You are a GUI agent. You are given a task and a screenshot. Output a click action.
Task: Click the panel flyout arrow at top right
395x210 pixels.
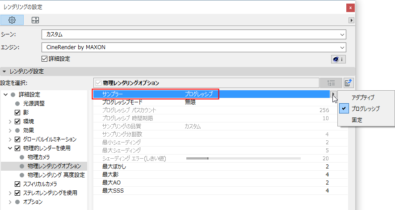[x=351, y=20]
